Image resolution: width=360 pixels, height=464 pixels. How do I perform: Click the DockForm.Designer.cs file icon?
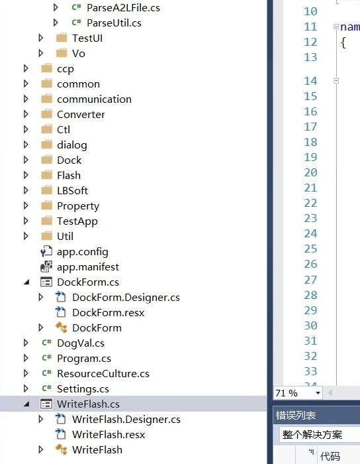[x=61, y=297]
